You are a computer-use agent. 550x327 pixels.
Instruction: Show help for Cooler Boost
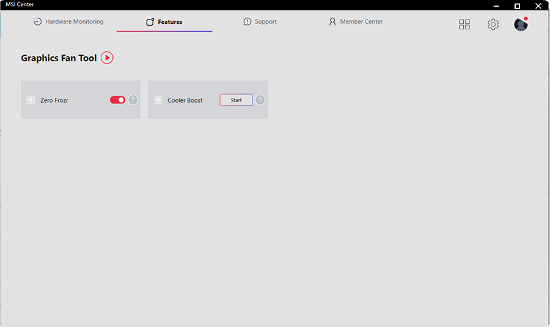coord(260,100)
